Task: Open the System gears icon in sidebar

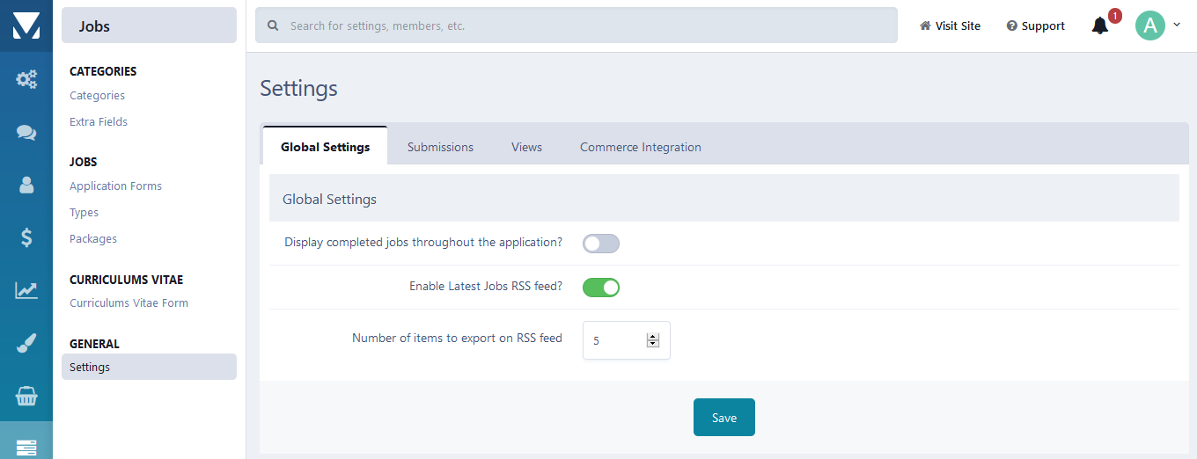Action: [26, 80]
